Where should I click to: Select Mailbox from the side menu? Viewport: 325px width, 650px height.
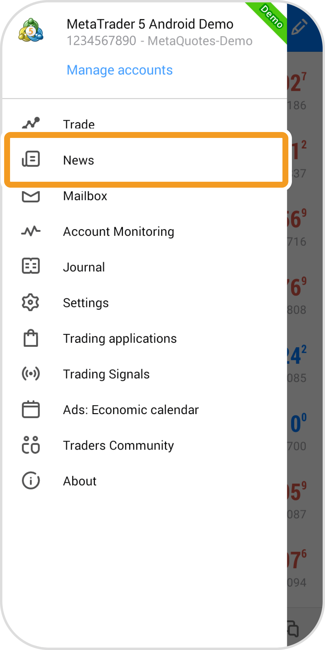point(85,196)
